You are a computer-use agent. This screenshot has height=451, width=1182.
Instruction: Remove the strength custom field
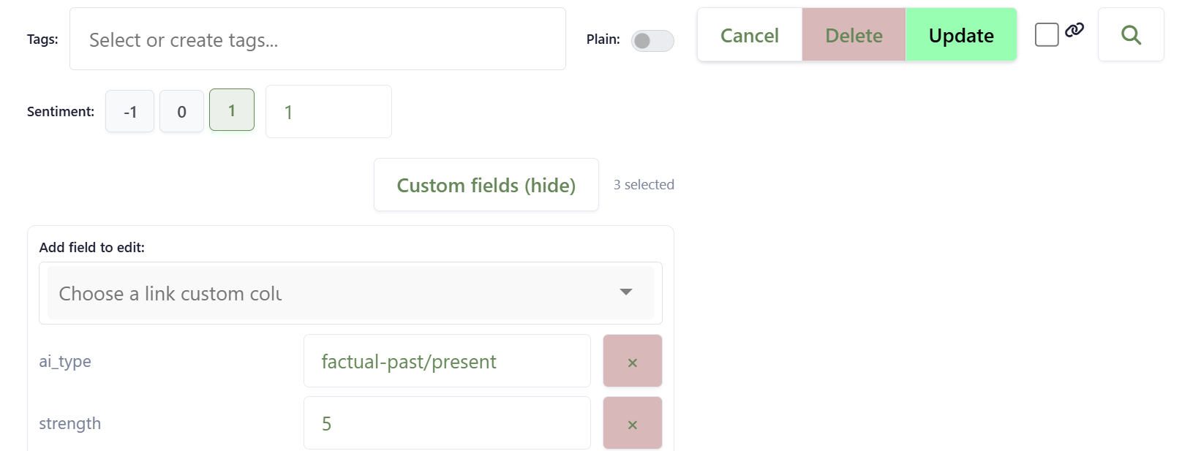click(633, 423)
